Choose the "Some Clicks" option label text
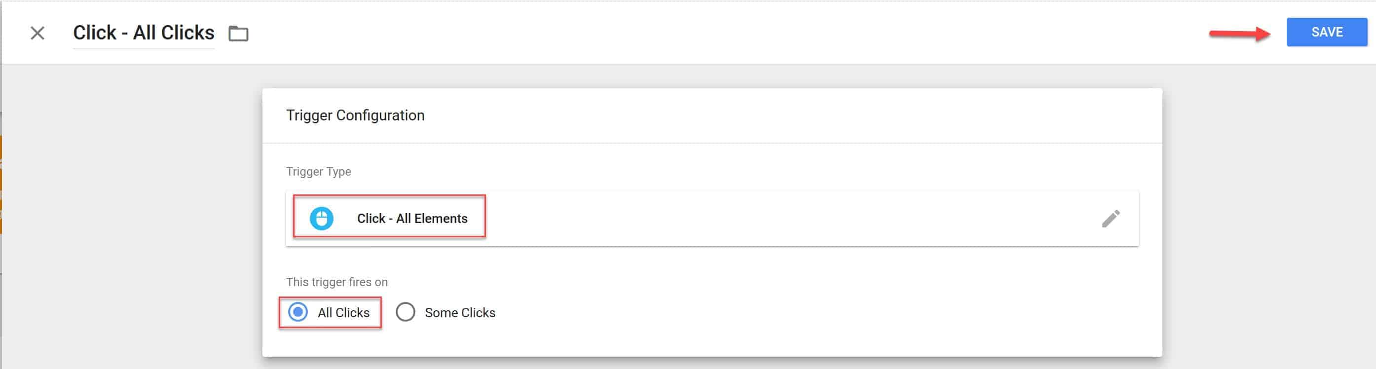This screenshot has width=1376, height=369. point(460,312)
